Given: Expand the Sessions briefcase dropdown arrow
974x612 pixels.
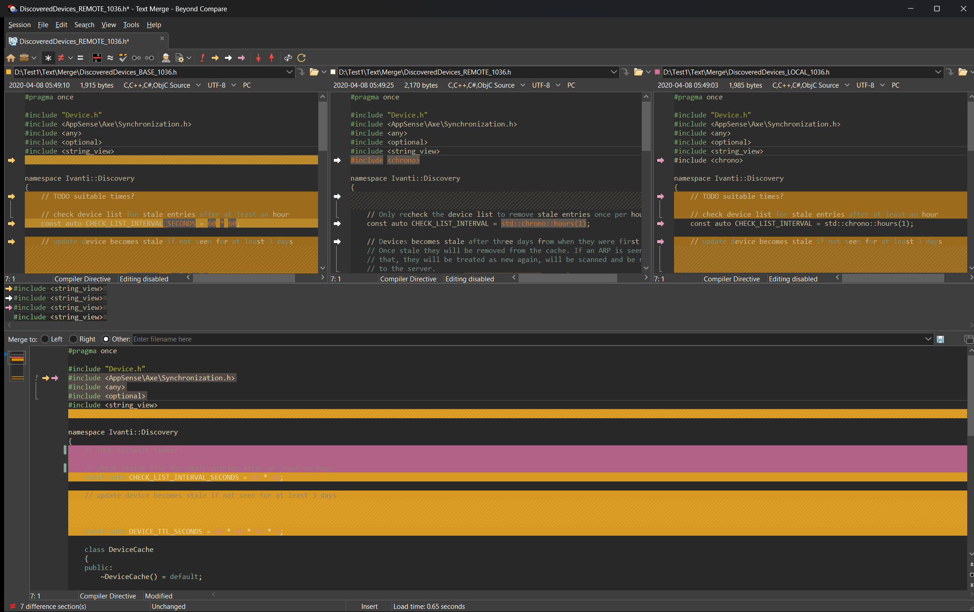Looking at the screenshot, I should (x=34, y=58).
